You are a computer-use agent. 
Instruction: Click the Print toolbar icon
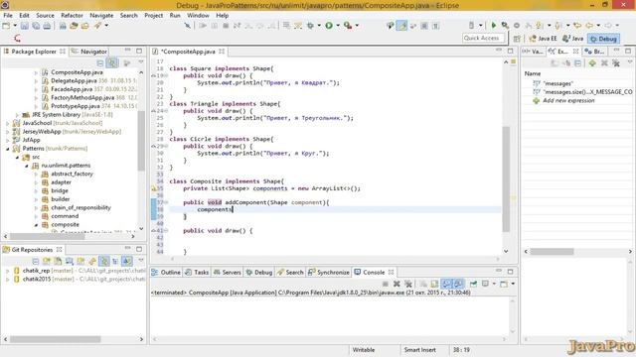point(47,26)
